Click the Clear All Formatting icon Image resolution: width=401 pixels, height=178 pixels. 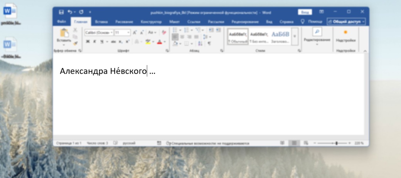[x=164, y=33]
